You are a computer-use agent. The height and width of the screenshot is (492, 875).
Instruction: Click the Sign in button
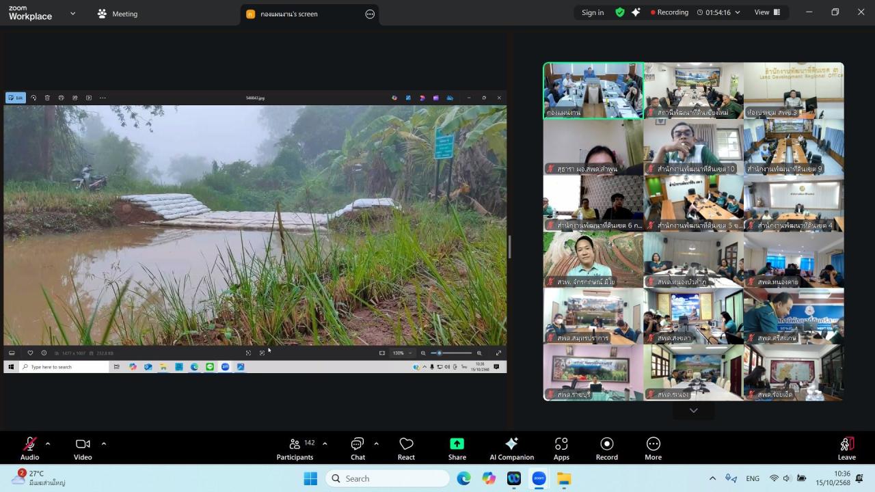pyautogui.click(x=593, y=12)
